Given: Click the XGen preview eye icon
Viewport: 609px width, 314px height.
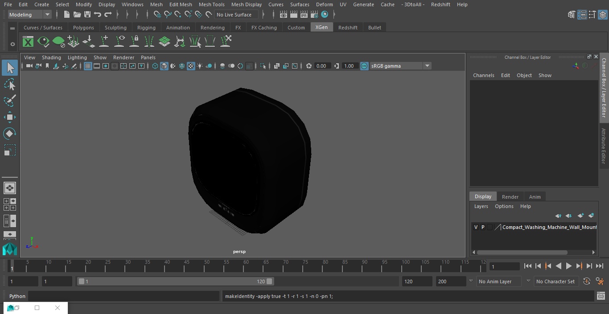Looking at the screenshot, I should point(43,42).
